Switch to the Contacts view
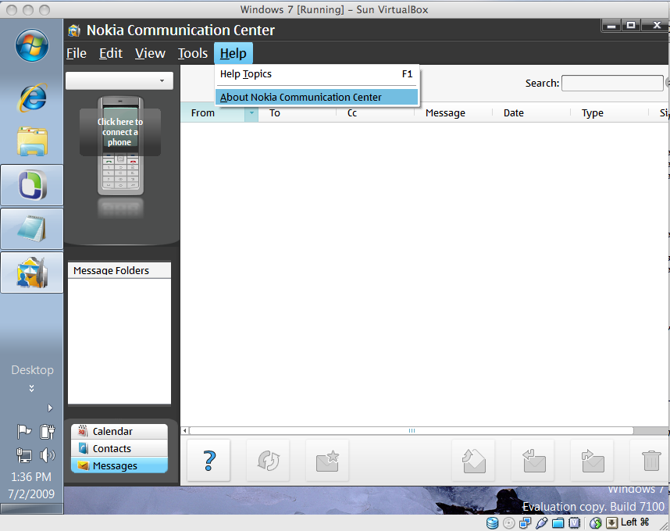 point(119,448)
